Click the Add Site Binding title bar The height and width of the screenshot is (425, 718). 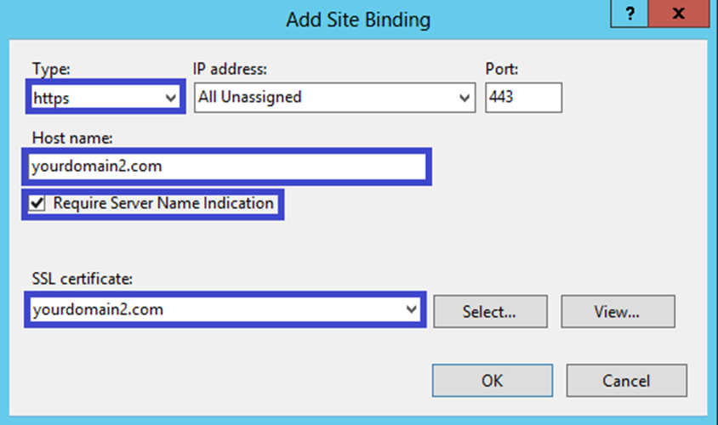(x=357, y=19)
